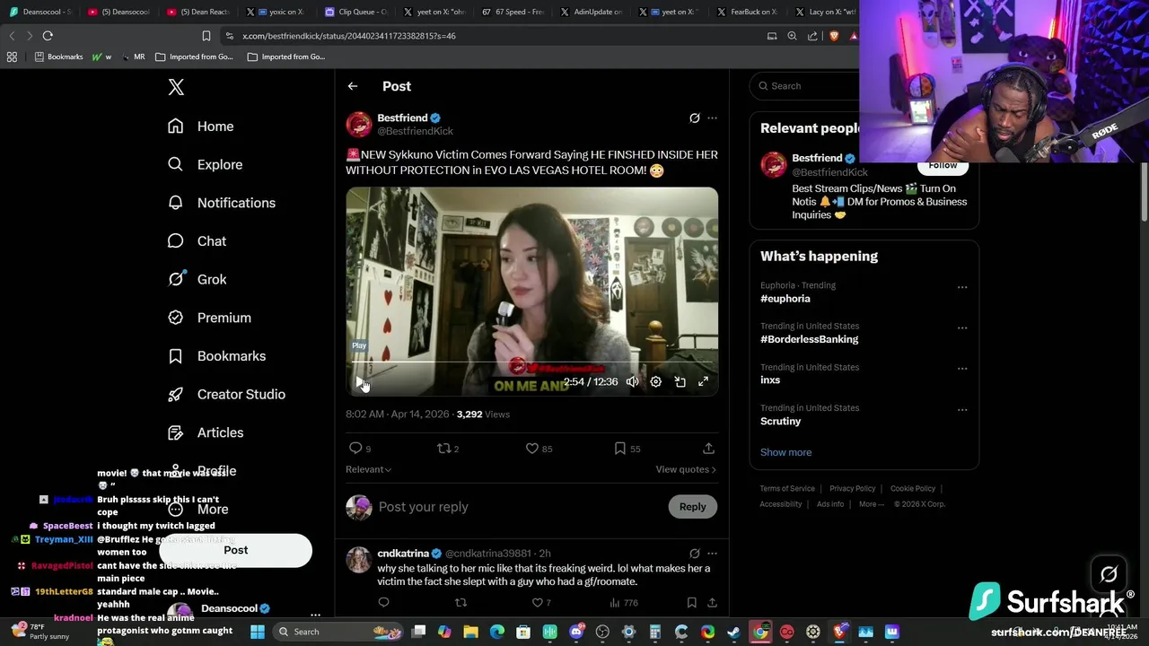
Task: Open more options for Scrutiny trend
Action: [x=962, y=410]
